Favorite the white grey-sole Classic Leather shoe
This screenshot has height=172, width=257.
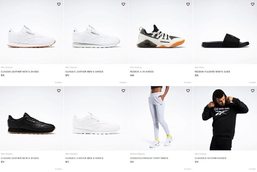click(123, 4)
